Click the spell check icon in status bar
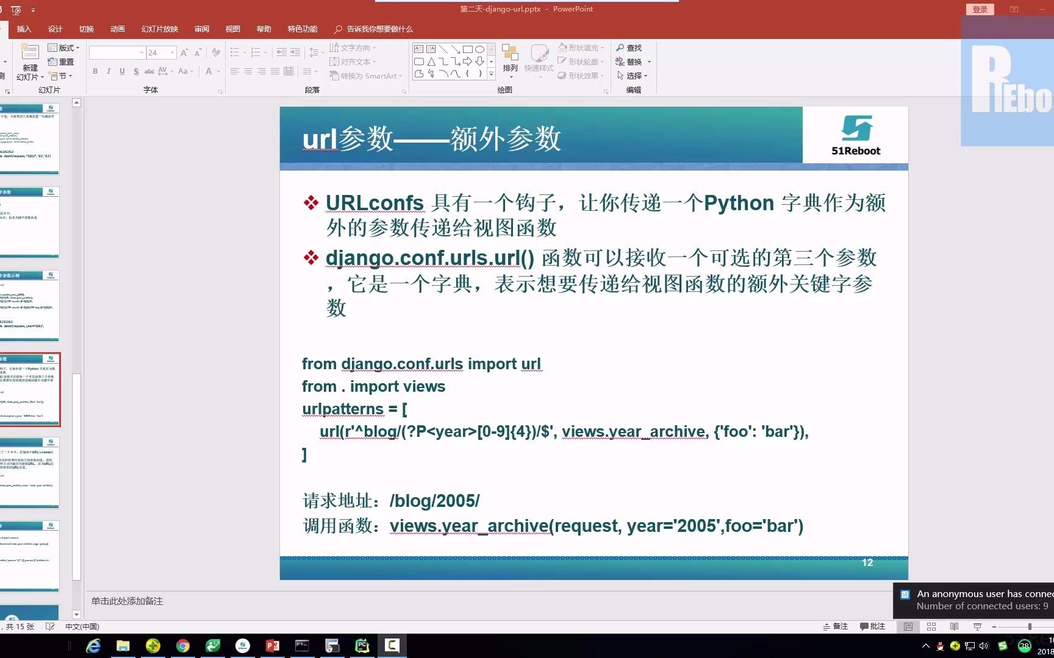The image size is (1054, 658). click(x=50, y=626)
